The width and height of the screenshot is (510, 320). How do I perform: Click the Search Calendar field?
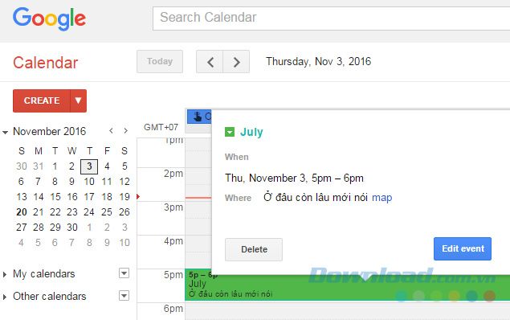(331, 18)
